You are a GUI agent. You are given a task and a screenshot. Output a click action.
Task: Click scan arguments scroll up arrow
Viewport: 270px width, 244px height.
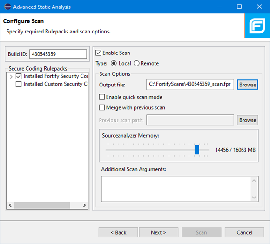(x=254, y=181)
